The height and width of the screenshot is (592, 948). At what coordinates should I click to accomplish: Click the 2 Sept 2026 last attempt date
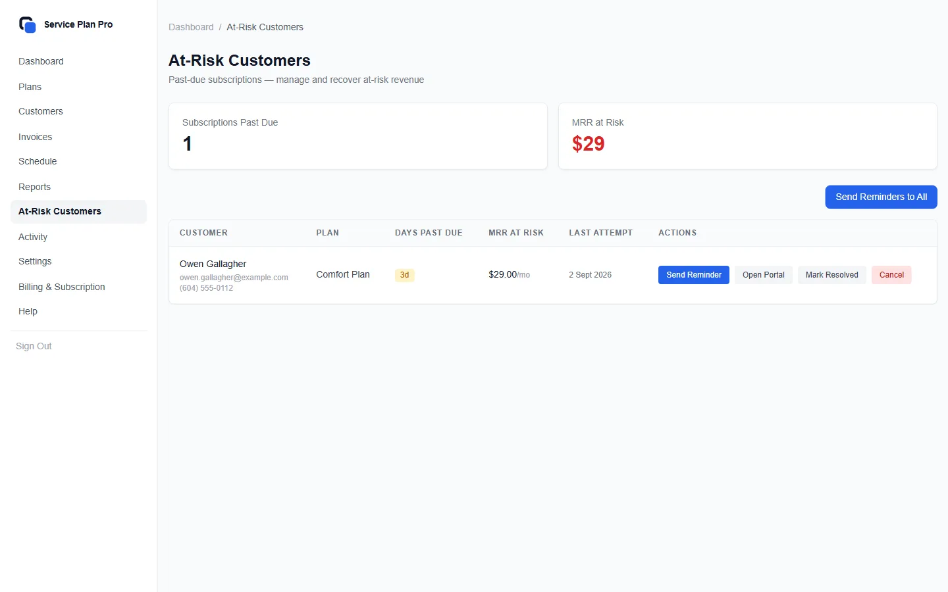[590, 275]
